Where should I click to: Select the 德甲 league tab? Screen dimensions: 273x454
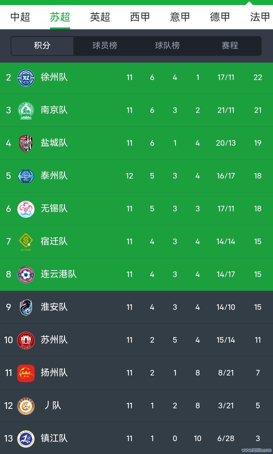220,17
